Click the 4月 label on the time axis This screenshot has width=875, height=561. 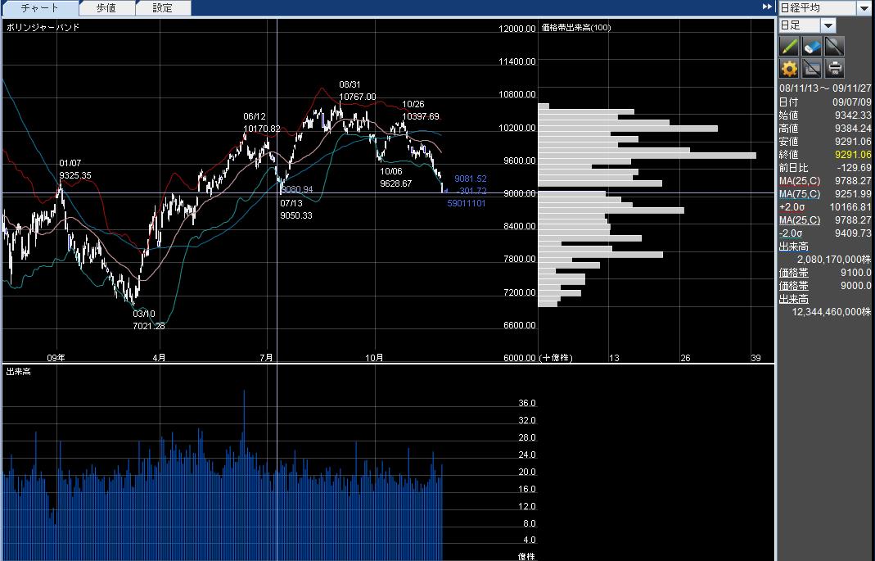(159, 357)
